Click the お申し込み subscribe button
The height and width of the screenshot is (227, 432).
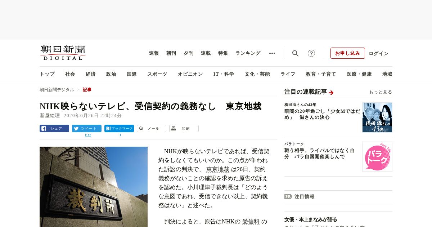348,53
